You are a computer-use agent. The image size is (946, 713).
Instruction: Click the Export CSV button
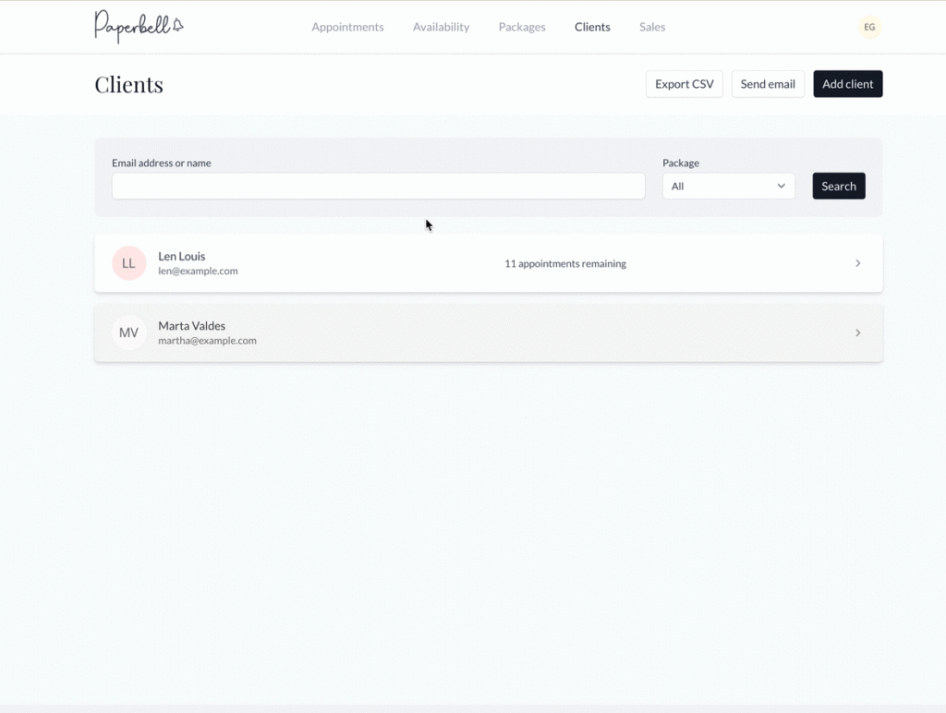pos(684,83)
